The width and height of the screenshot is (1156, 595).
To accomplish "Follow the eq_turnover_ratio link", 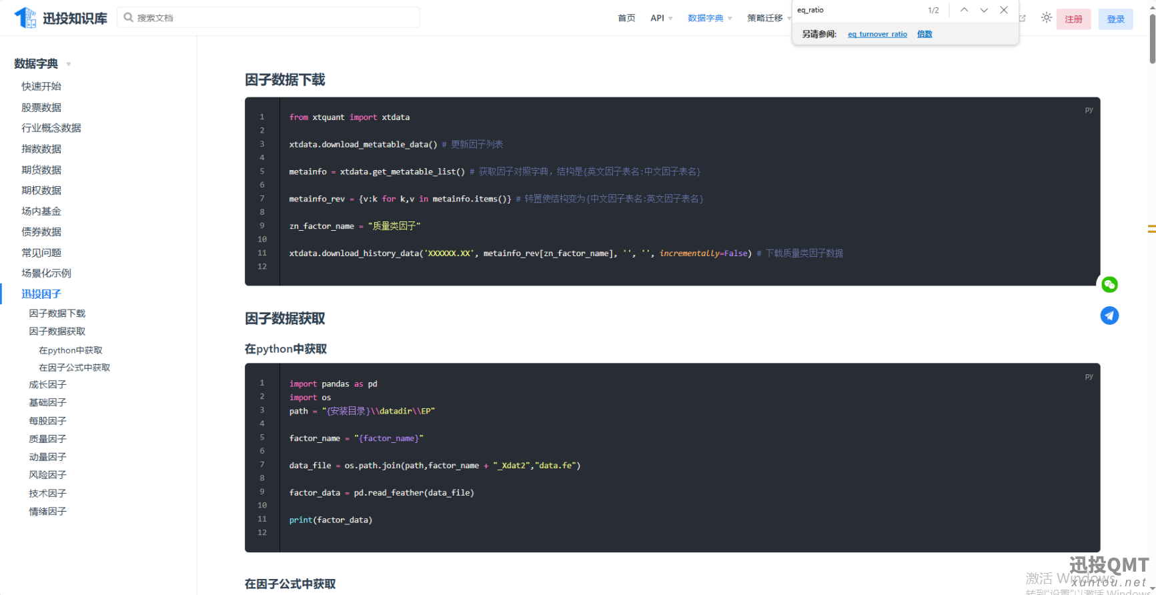I will [x=877, y=34].
